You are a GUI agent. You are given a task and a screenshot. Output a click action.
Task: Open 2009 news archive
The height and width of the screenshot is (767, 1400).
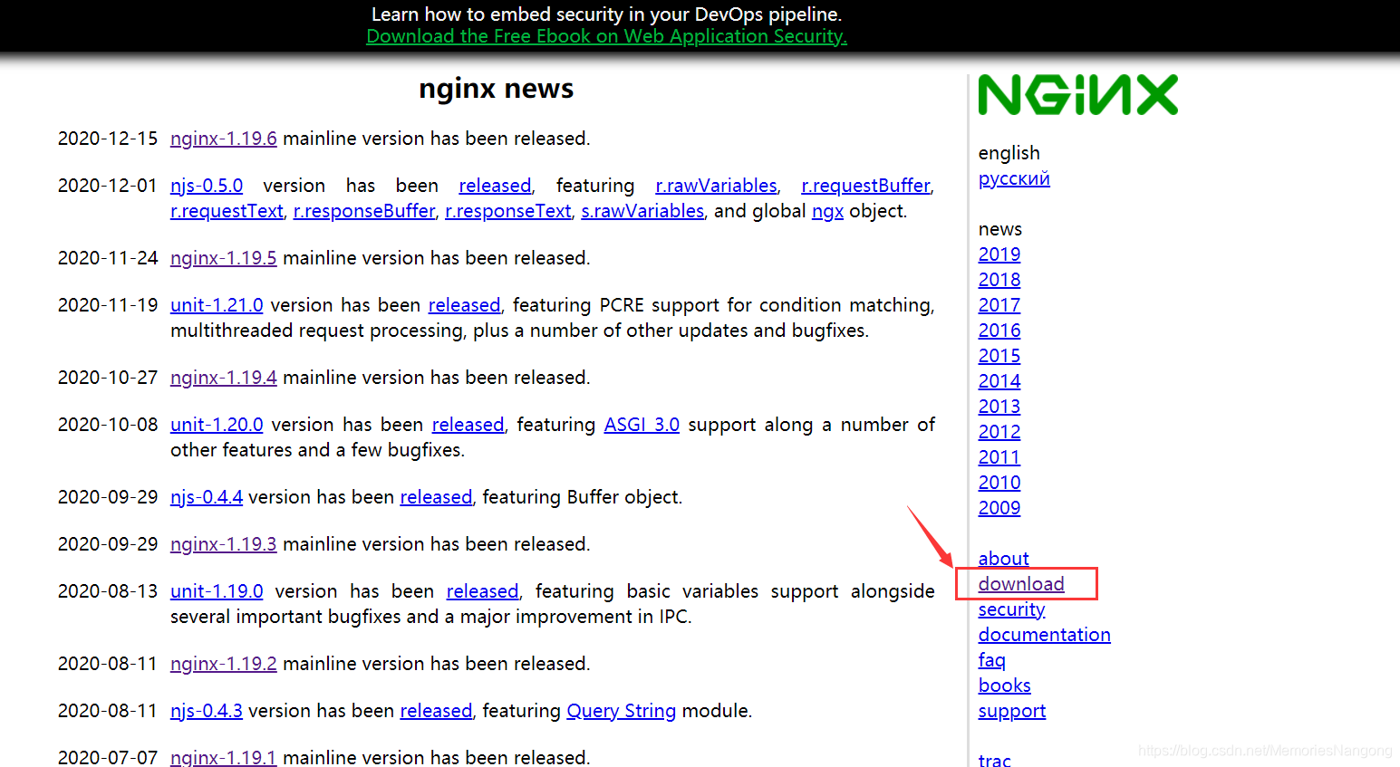pyautogui.click(x=999, y=508)
